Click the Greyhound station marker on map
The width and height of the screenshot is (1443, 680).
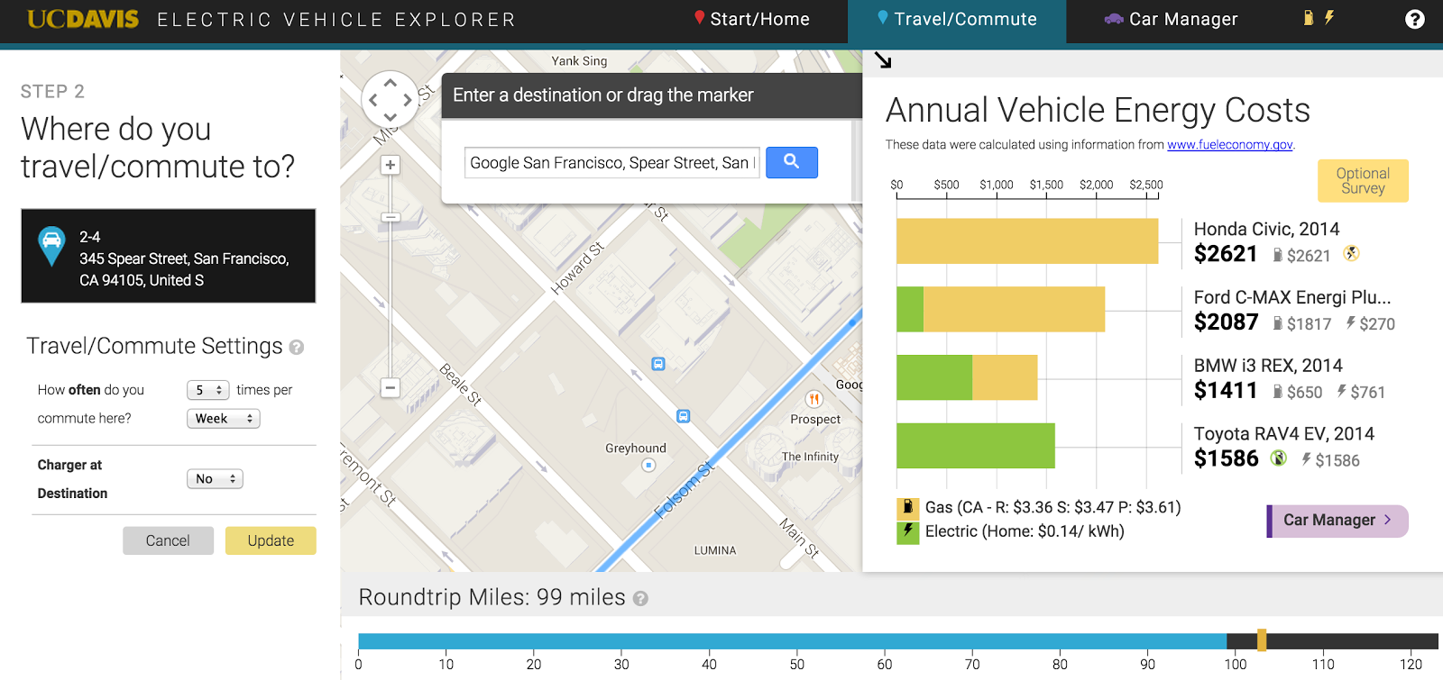coord(648,466)
